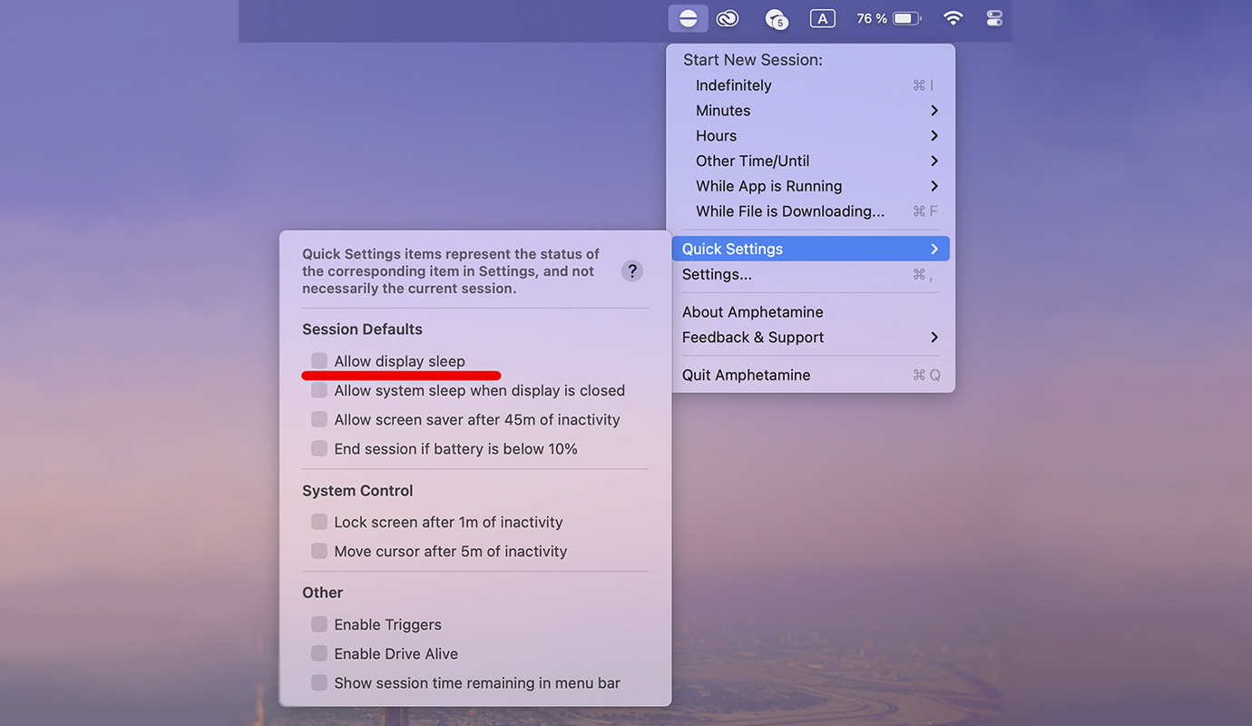Enable Allow display sleep checkbox

tap(319, 361)
